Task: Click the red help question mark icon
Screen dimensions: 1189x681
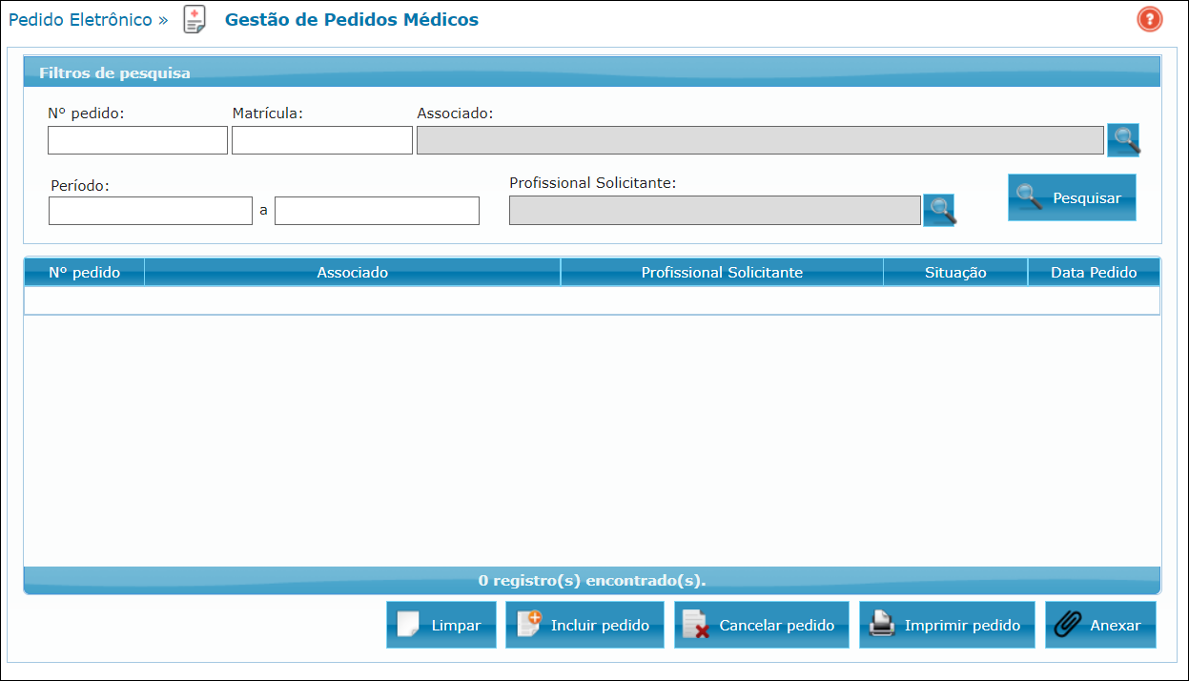Action: [1149, 19]
